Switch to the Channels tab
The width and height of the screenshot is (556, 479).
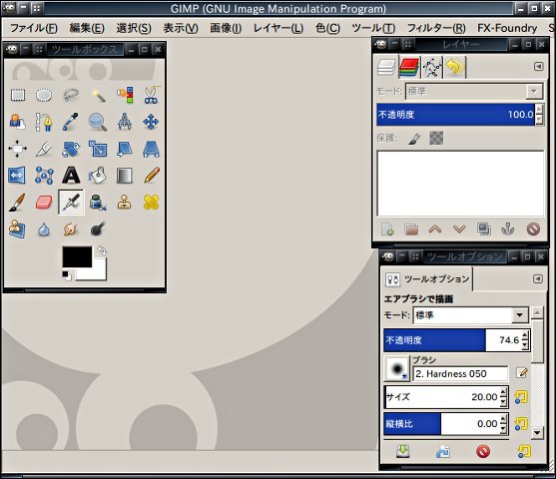point(409,67)
